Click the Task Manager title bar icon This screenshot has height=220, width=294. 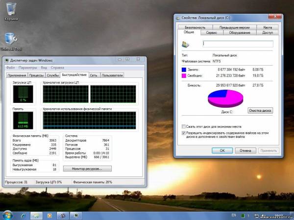point(7,60)
